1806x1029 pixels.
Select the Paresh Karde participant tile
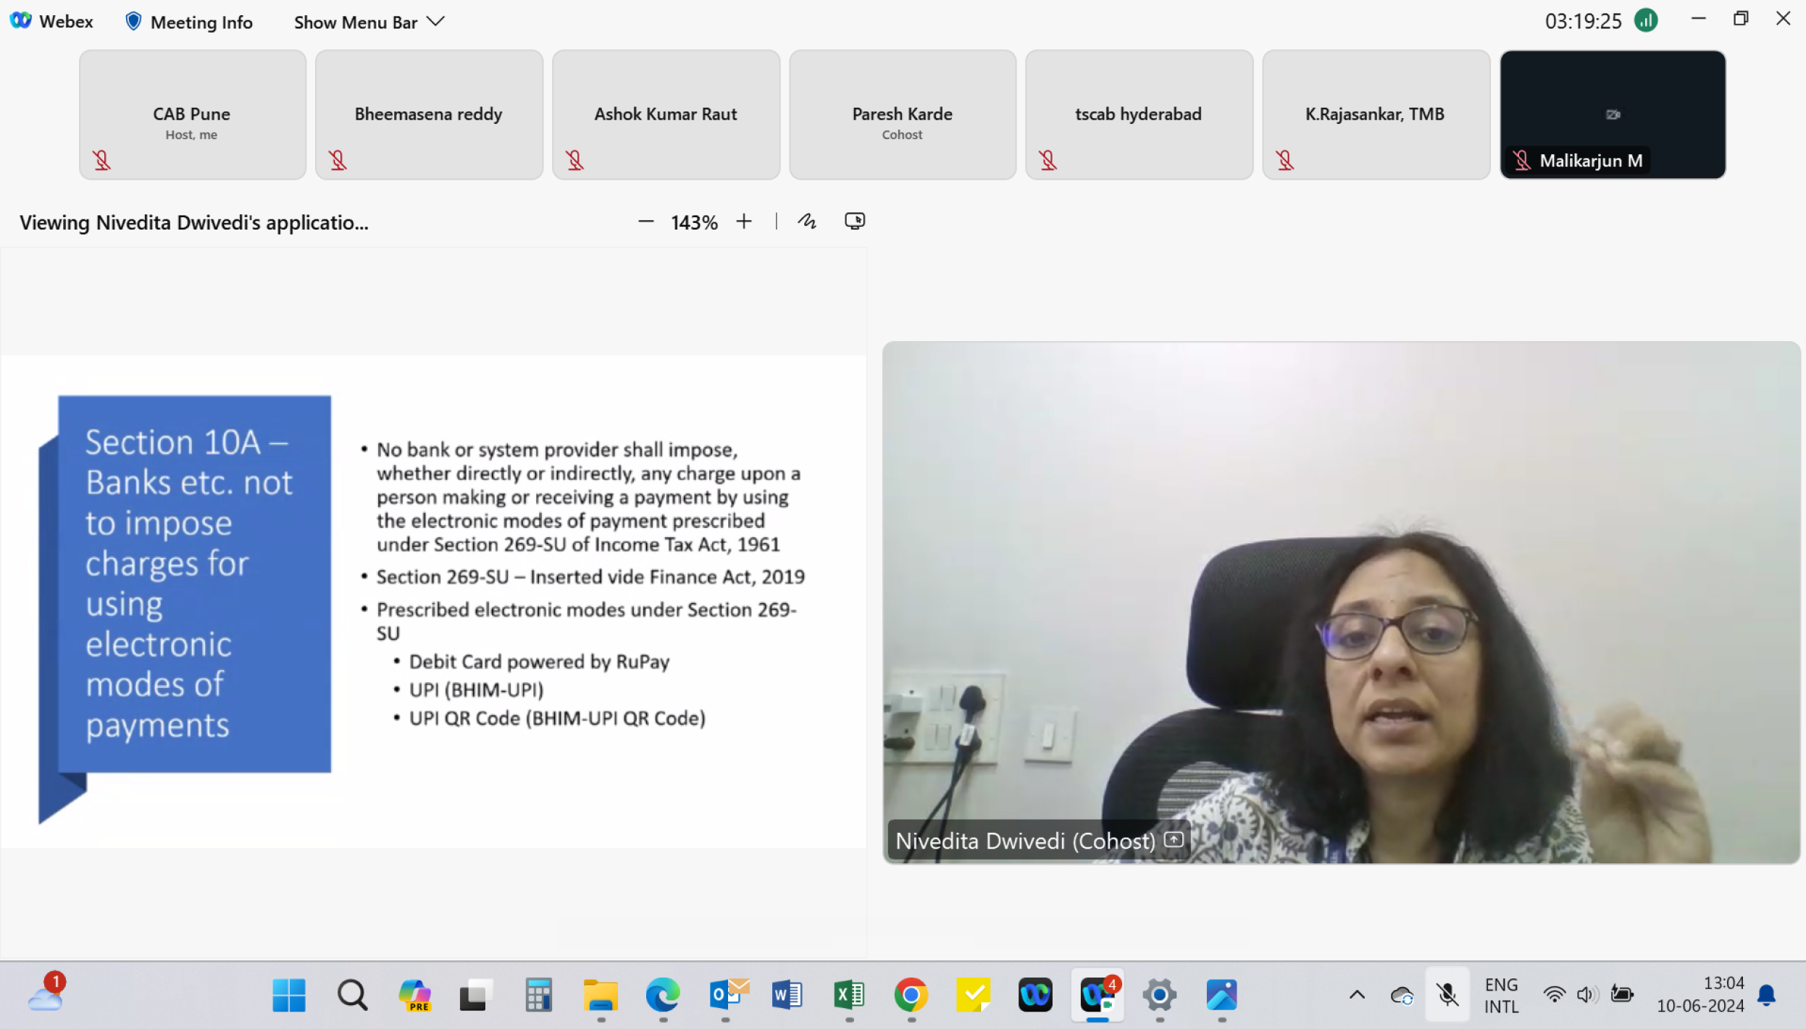coord(902,114)
